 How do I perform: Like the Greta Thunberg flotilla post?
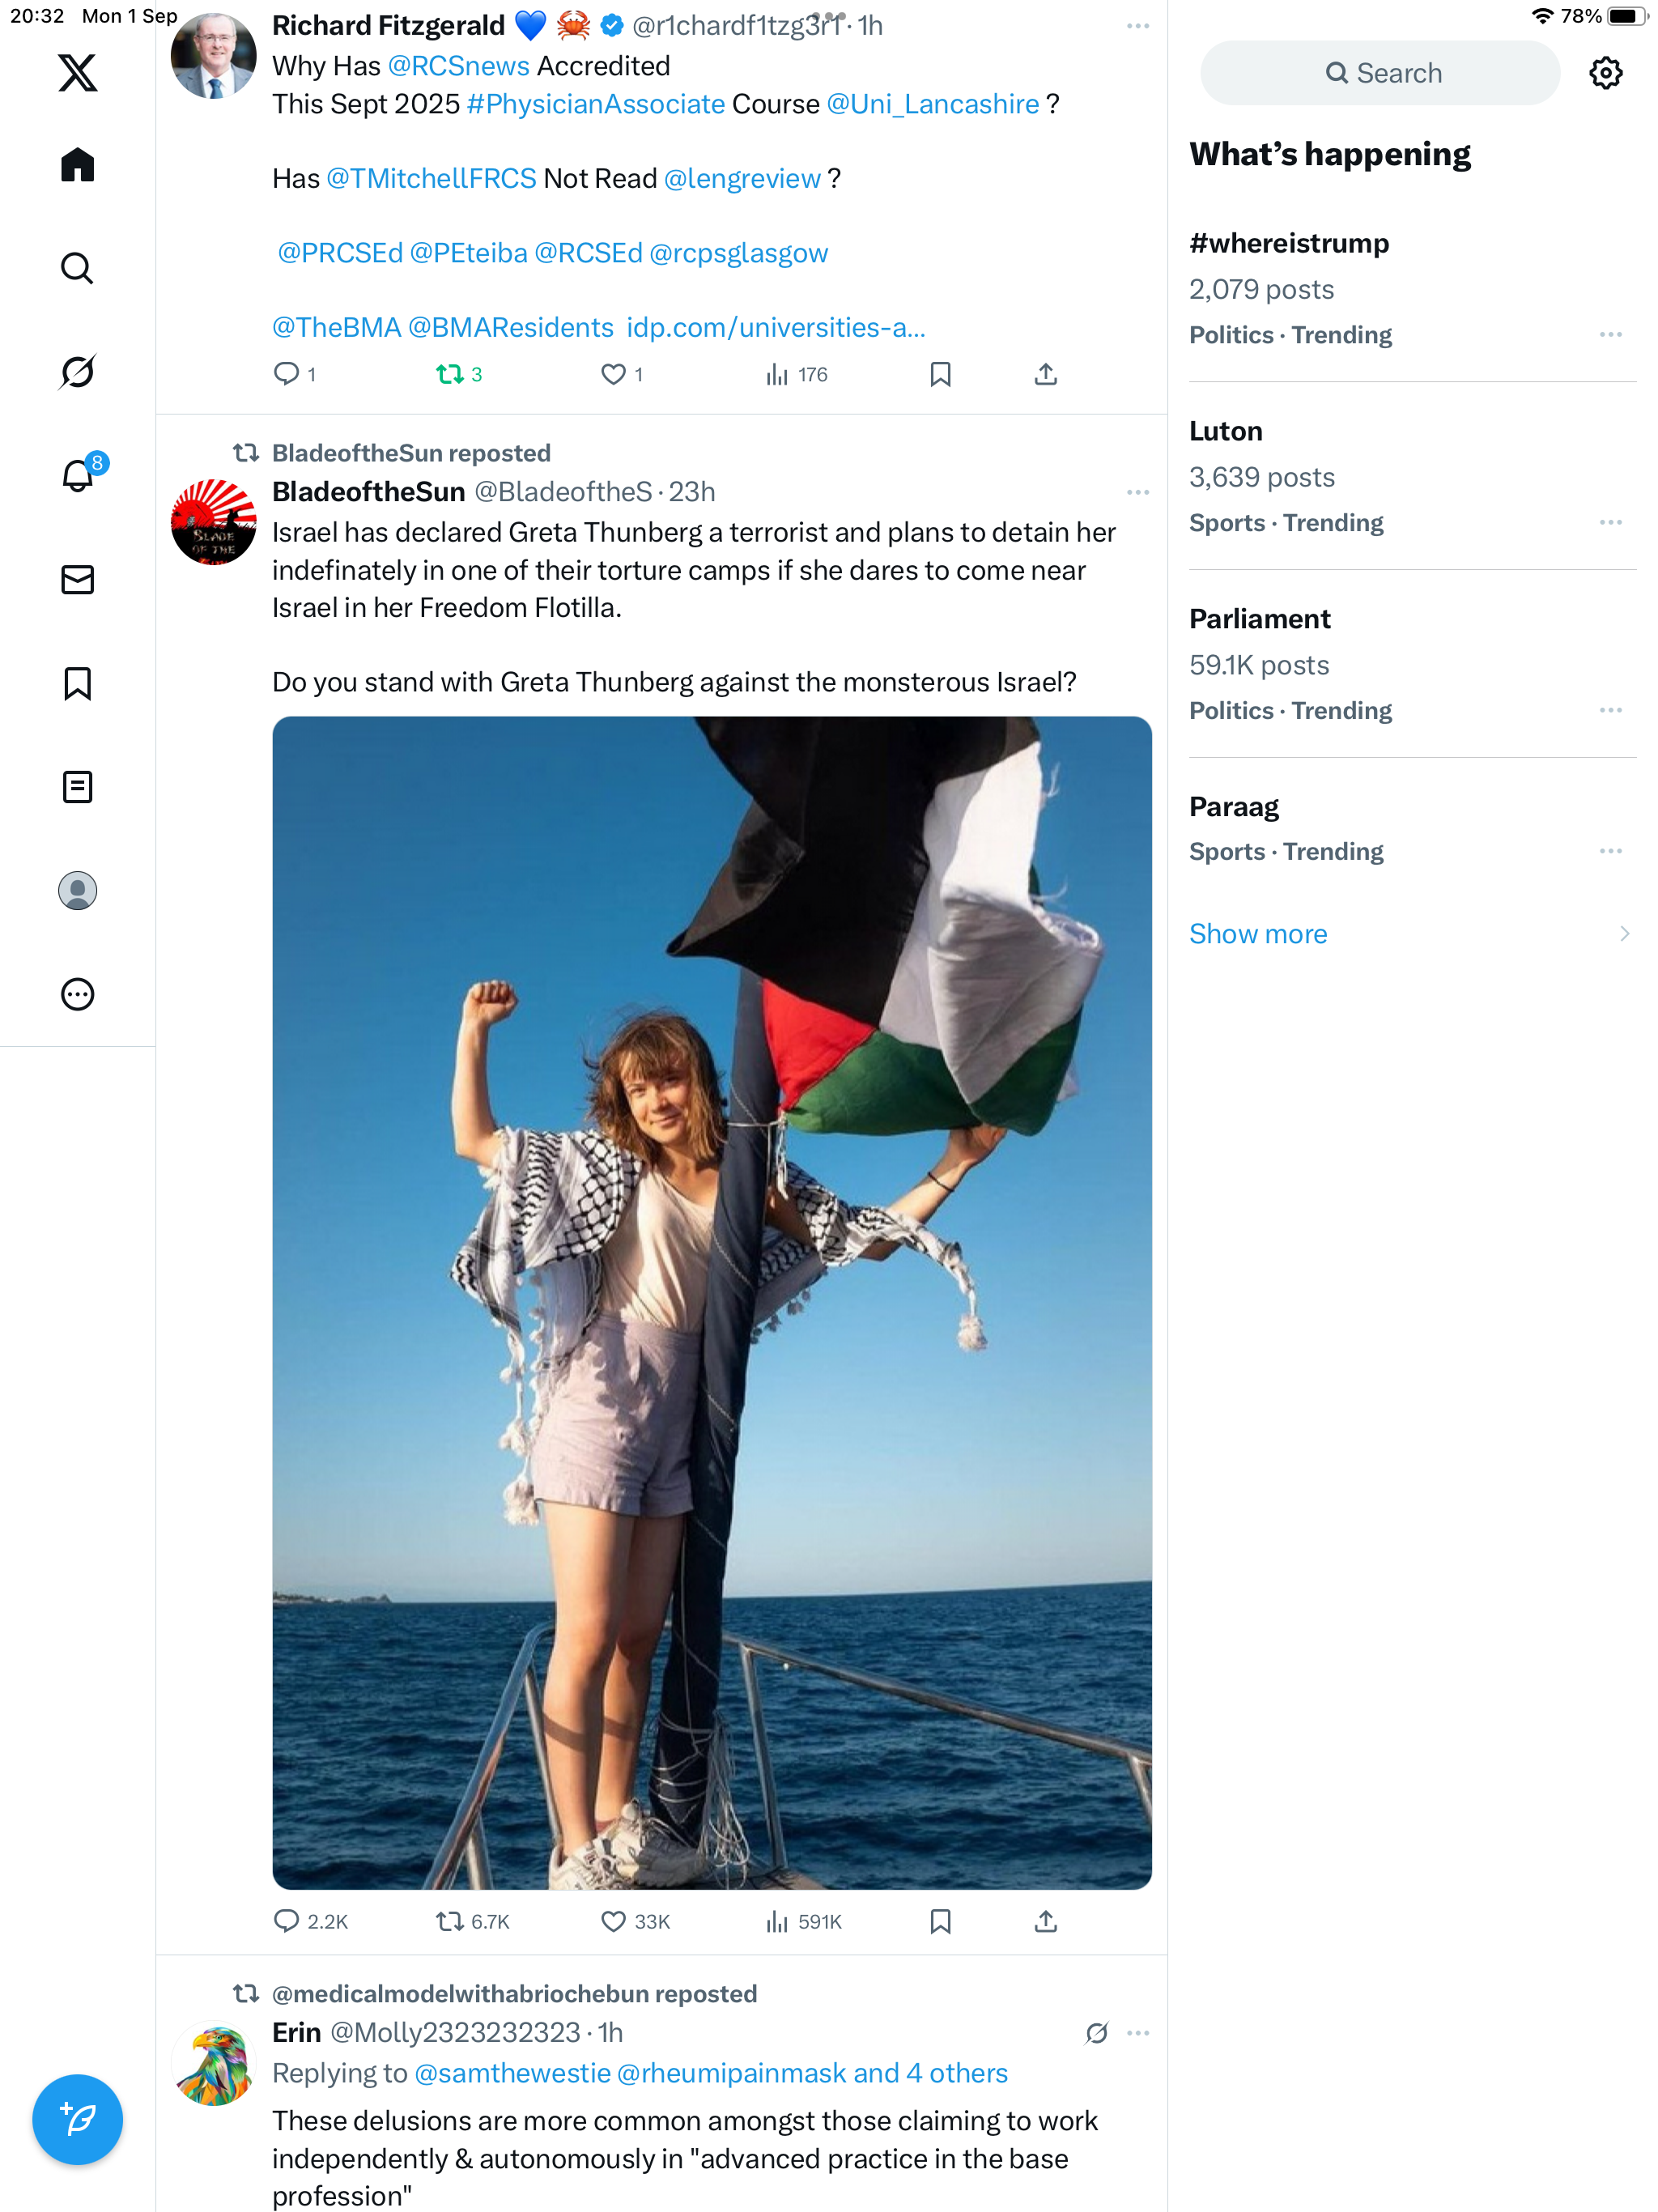click(613, 1921)
